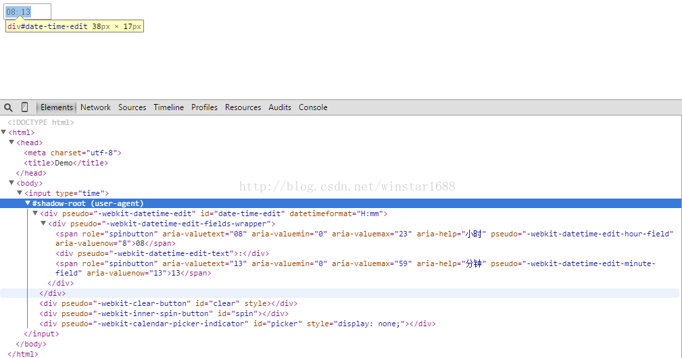Select the closing </input> tag line
The image size is (682, 358).
click(42, 334)
